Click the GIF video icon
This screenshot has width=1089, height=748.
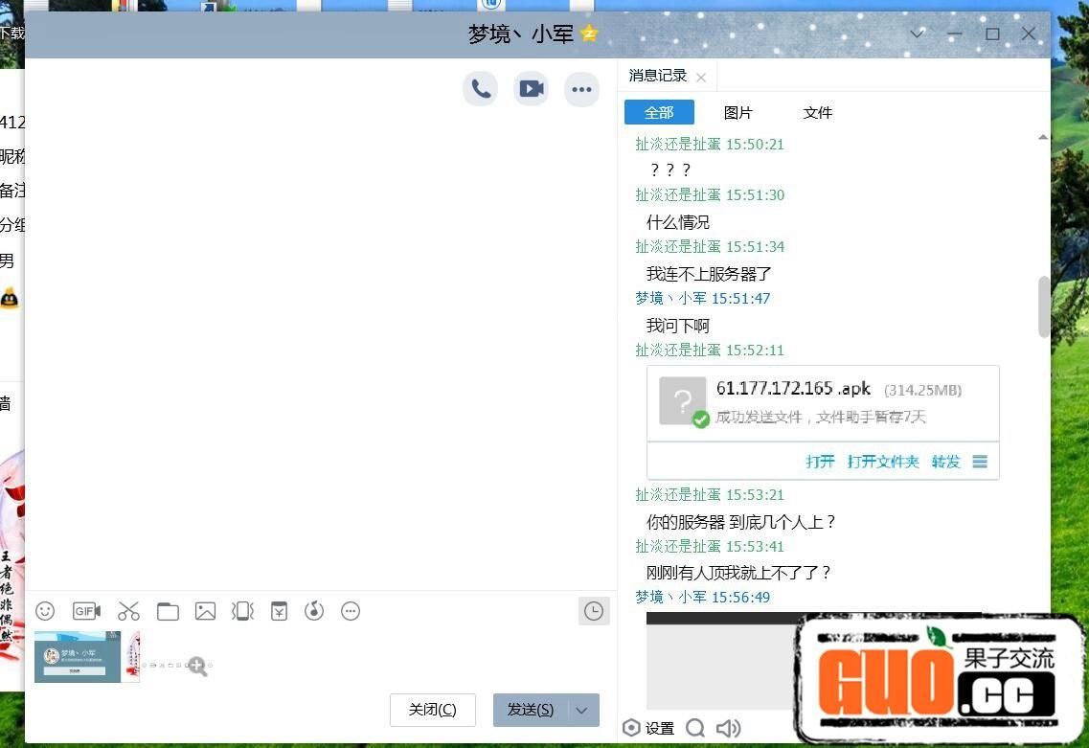pos(86,611)
